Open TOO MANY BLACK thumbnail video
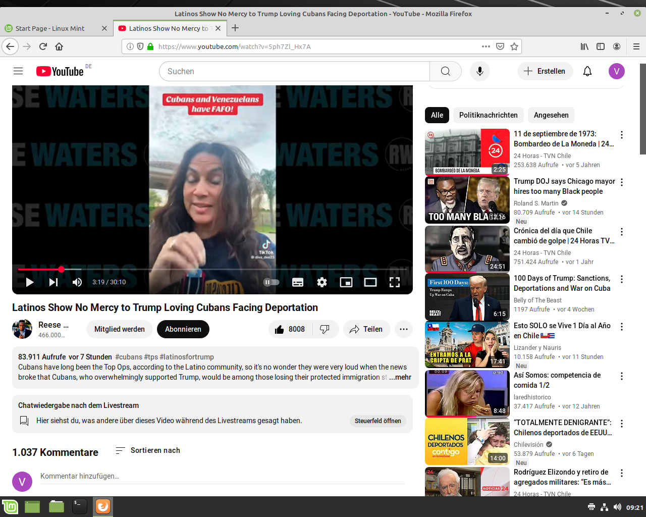The height and width of the screenshot is (517, 646). tap(467, 200)
